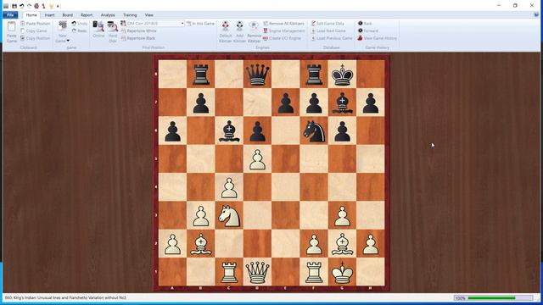Click the 100% zoom percentage label
The image size is (543, 305).
pos(460,298)
